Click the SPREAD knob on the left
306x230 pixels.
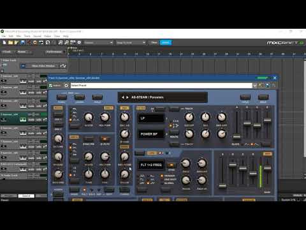coord(58,157)
